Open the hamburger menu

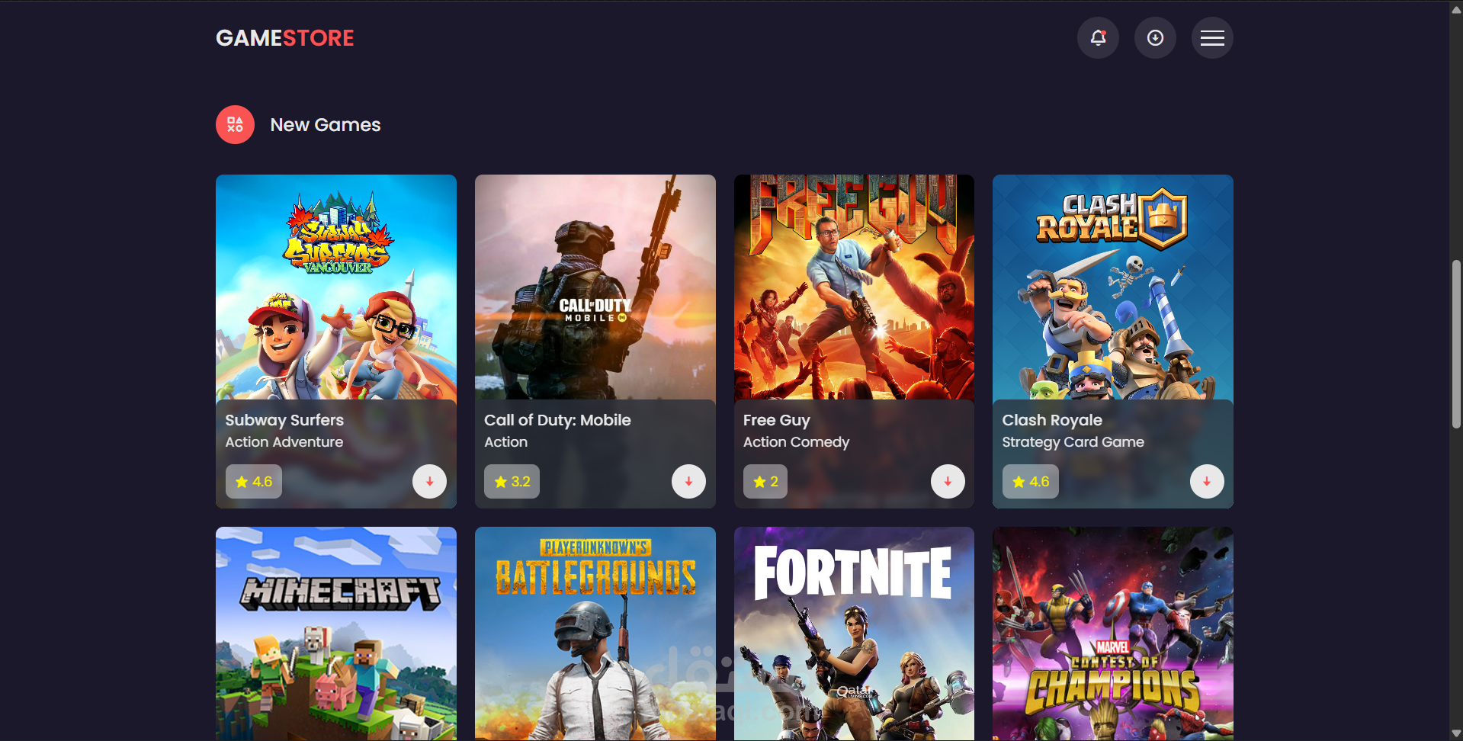[x=1212, y=38]
